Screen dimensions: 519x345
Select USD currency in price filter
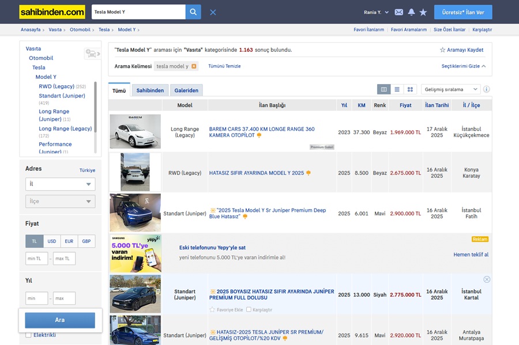point(52,241)
